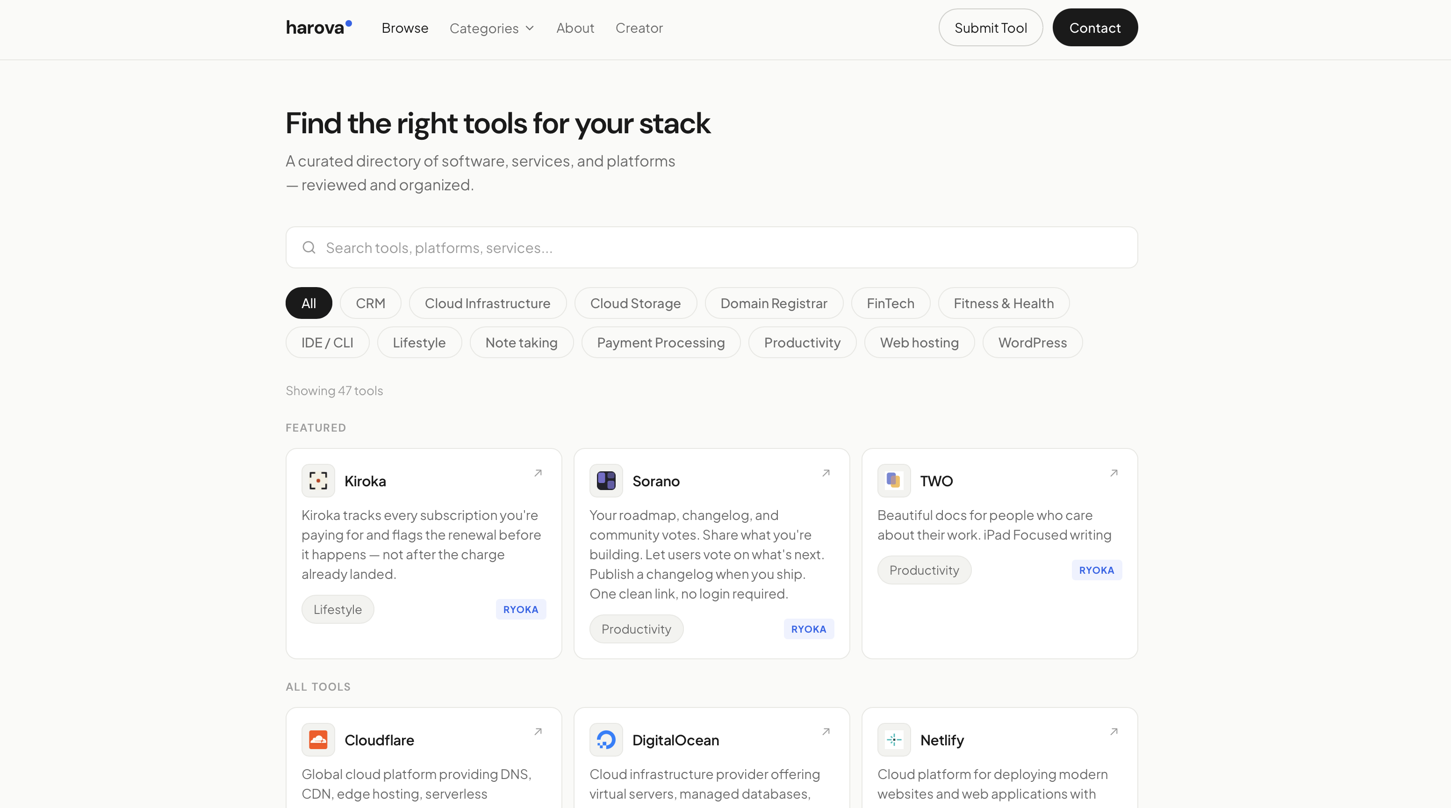Expand the Categories dropdown menu
This screenshot has width=1451, height=808.
[492, 28]
